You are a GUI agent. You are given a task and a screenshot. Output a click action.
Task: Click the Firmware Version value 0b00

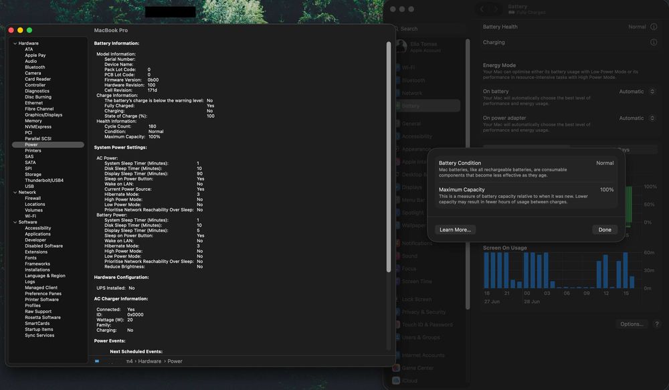153,80
